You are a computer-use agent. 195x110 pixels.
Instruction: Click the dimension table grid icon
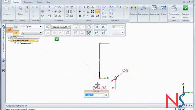16,27
